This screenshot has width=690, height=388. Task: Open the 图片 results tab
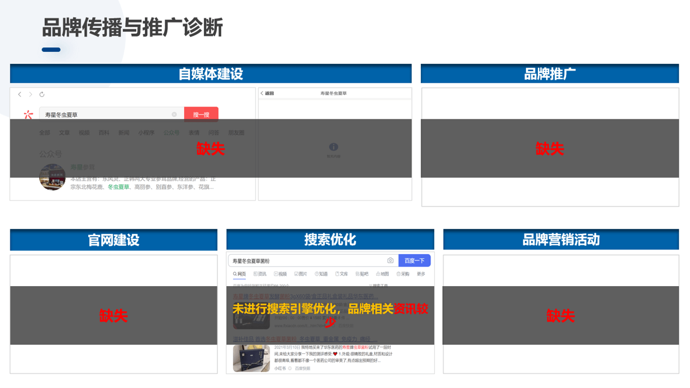coord(301,274)
